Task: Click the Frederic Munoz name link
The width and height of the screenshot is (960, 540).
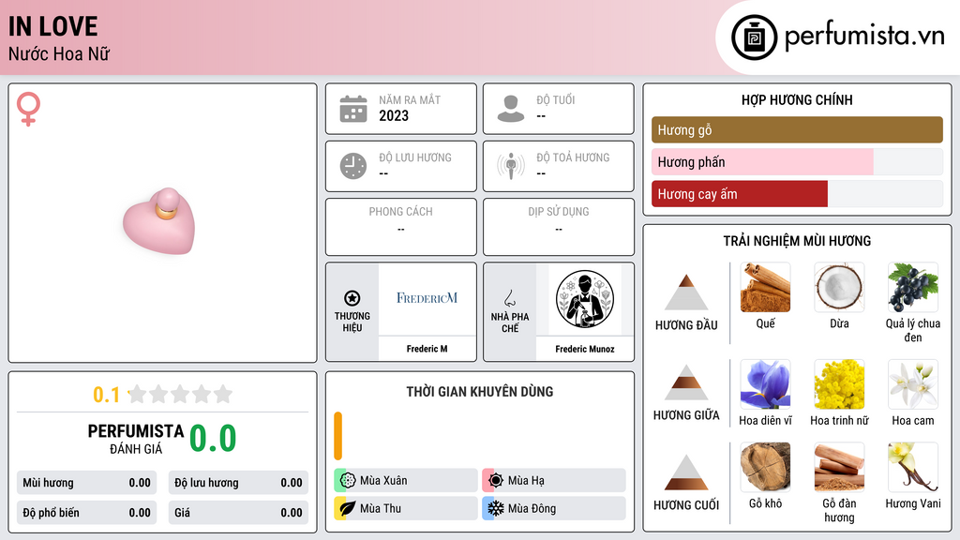Action: click(585, 349)
